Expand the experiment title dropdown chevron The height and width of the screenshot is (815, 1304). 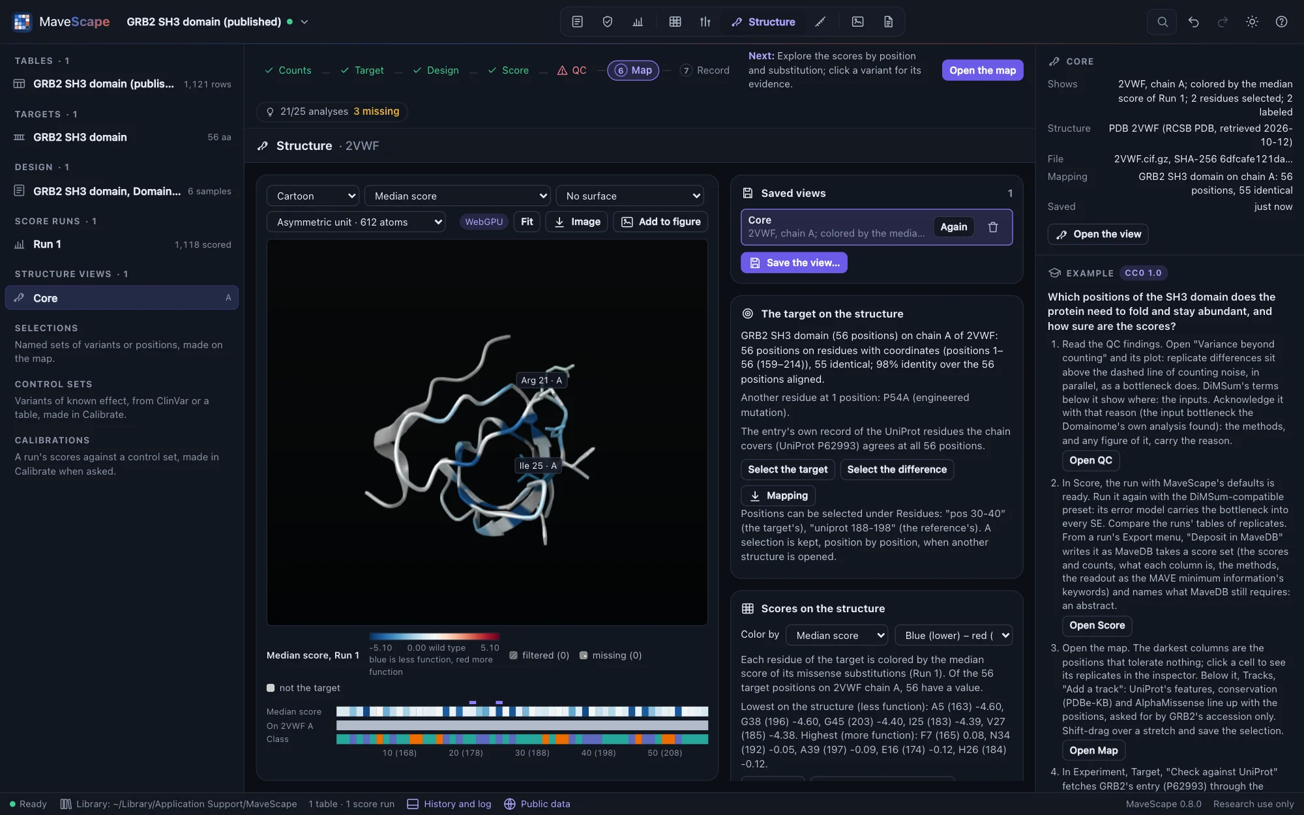304,22
